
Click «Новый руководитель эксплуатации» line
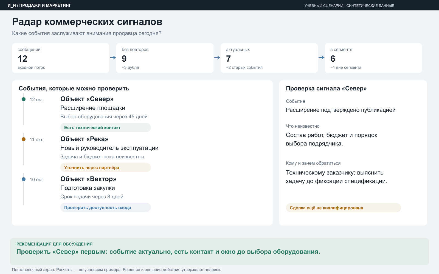coord(109,148)
